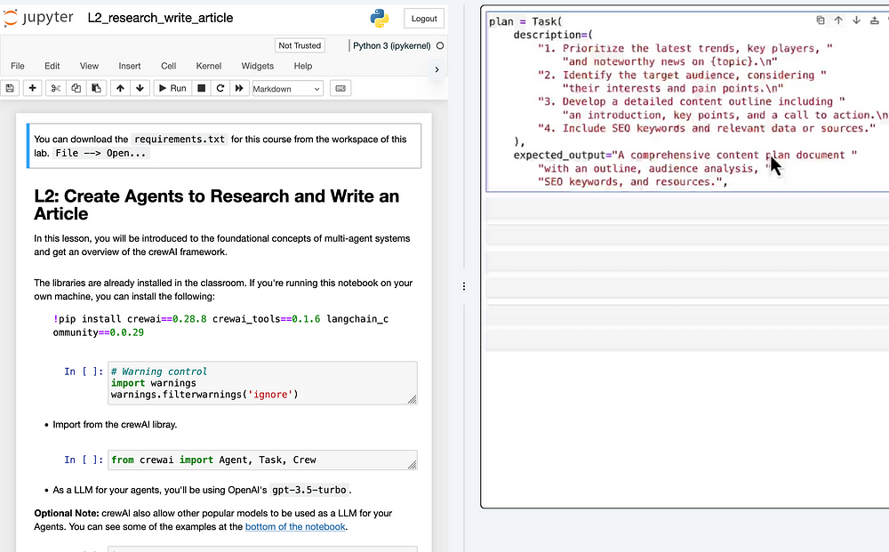
Task: Insert a new cell with plus icon
Action: [33, 88]
